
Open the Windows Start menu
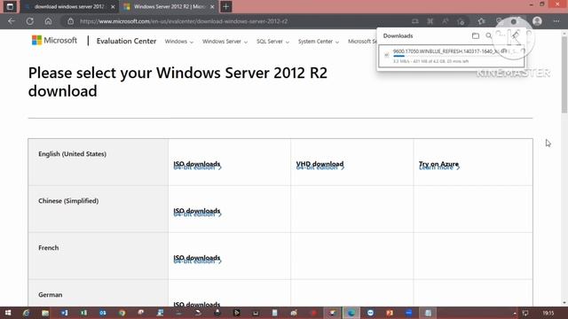[8, 313]
